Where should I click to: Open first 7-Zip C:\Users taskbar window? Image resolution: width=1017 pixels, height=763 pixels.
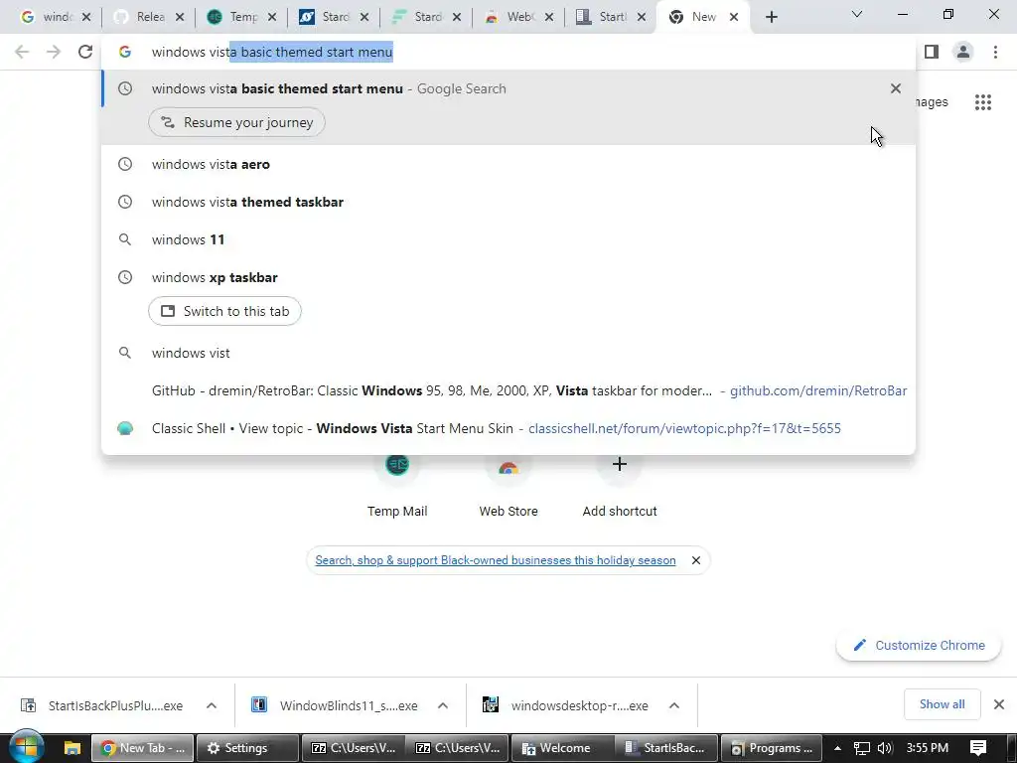coord(353,748)
